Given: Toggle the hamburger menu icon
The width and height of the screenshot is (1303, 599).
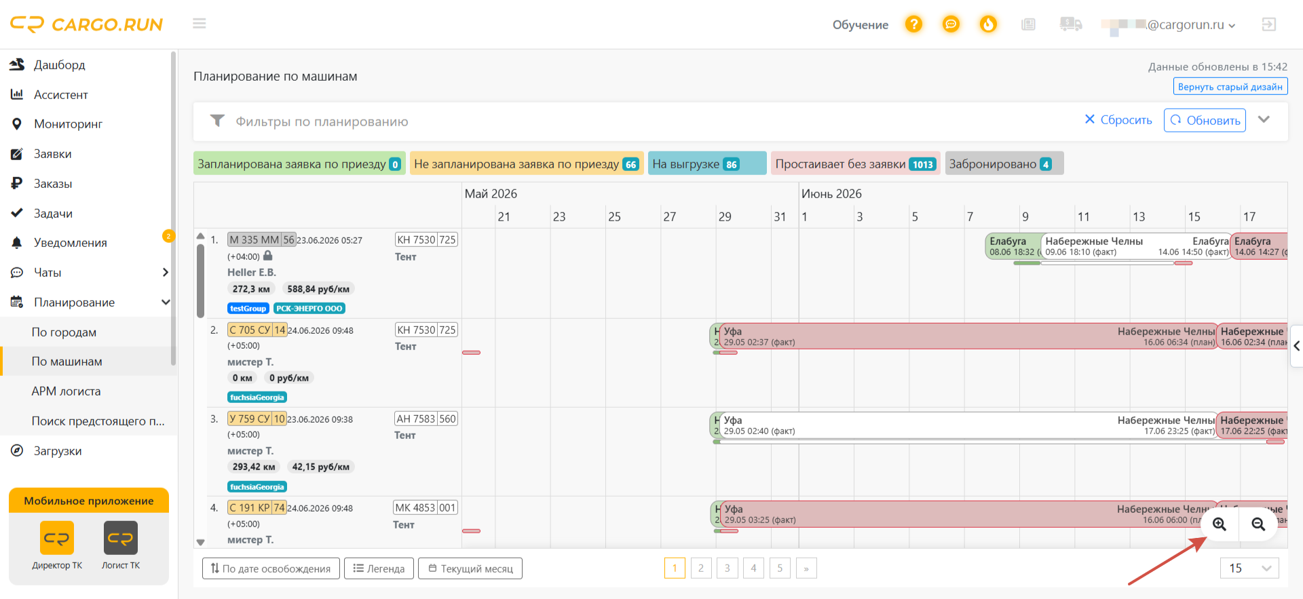Looking at the screenshot, I should [x=199, y=24].
